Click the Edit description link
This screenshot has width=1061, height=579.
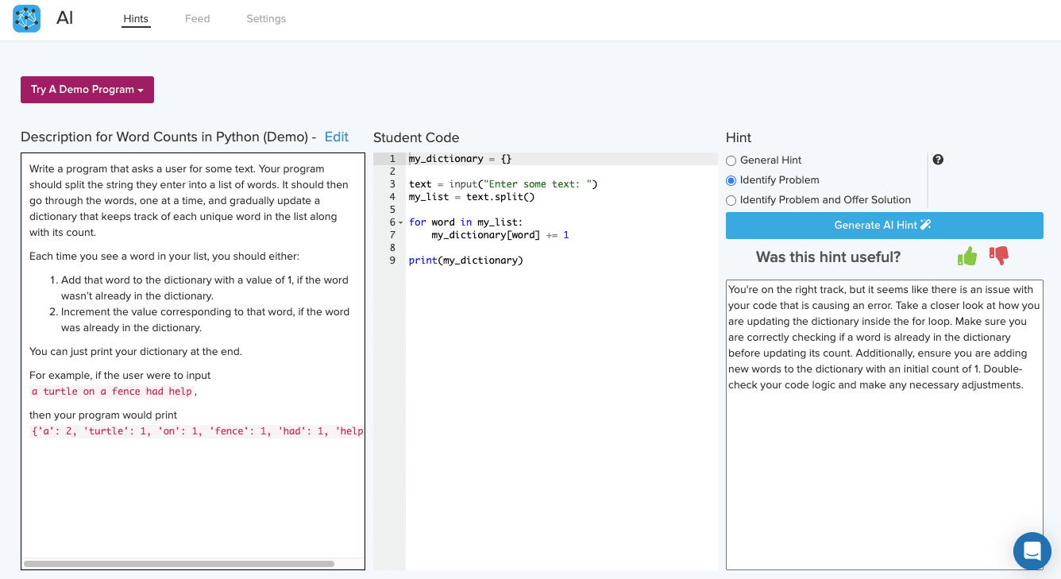(337, 137)
